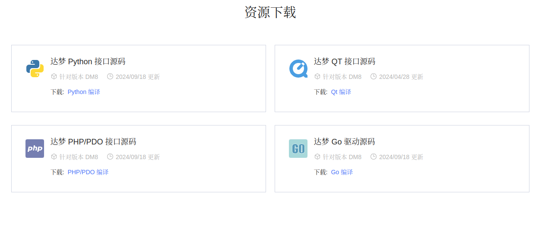This screenshot has width=545, height=232.
Task: Click the version cube icon in Python card
Action: tap(54, 76)
